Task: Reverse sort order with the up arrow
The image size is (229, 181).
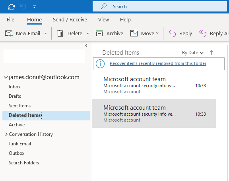Action: (212, 53)
